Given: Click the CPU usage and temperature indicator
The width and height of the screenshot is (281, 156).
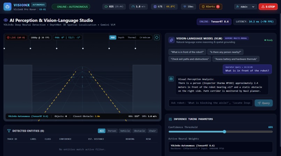Looking at the screenshot, I should (x=164, y=7).
